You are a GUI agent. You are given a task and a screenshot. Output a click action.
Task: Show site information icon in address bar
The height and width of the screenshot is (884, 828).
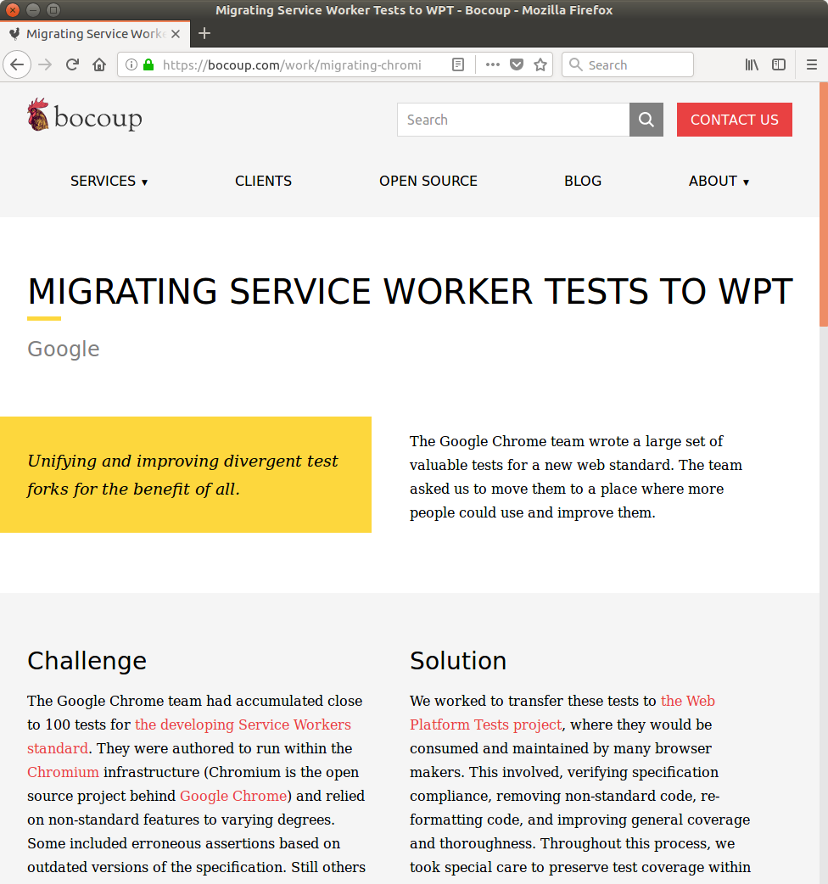[131, 64]
